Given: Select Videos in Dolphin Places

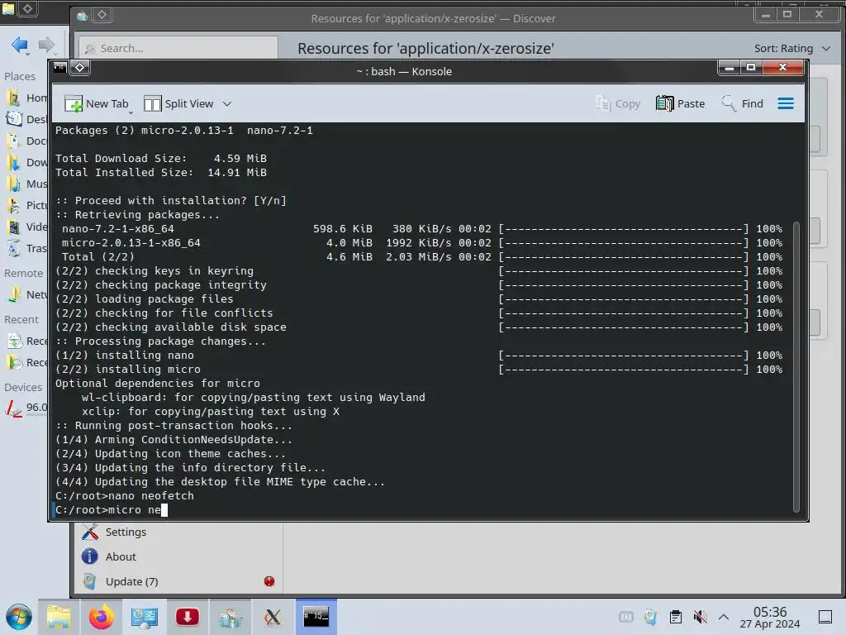Looking at the screenshot, I should [25, 227].
